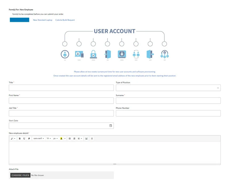Click the two weeks turnaround notice text

[x=115, y=72]
